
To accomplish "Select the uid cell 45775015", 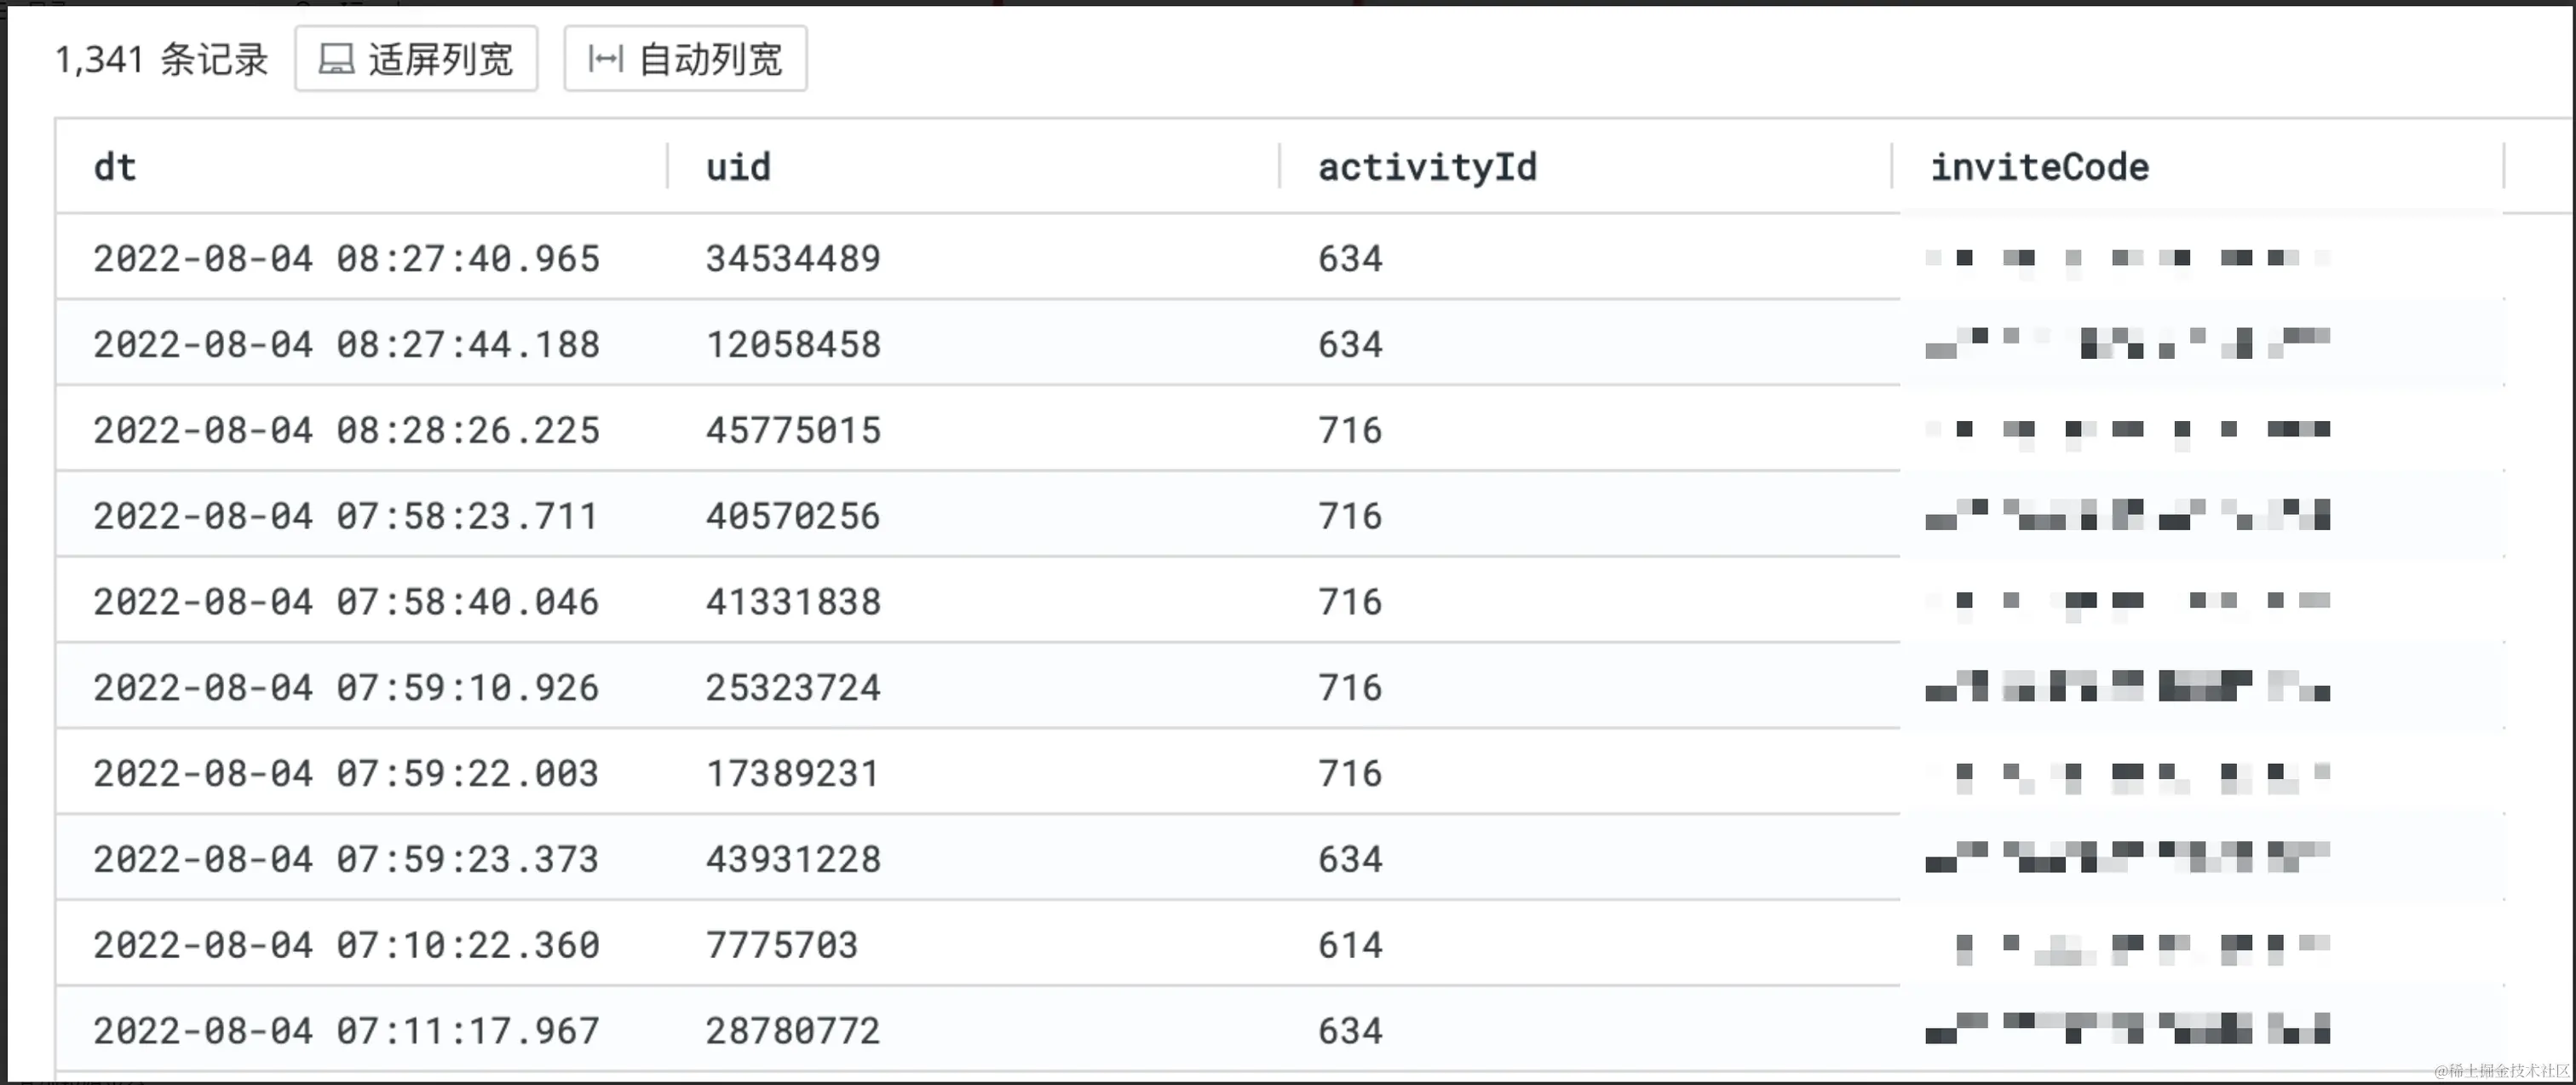I will 793,430.
